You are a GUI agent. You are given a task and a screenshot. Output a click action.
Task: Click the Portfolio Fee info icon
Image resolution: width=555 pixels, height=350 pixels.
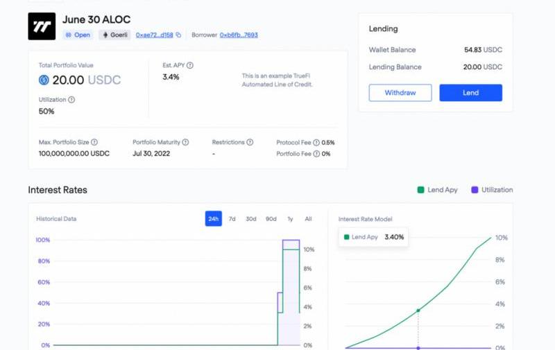(316, 153)
